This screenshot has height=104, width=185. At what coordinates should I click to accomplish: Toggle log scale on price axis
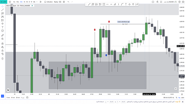tap(179, 98)
